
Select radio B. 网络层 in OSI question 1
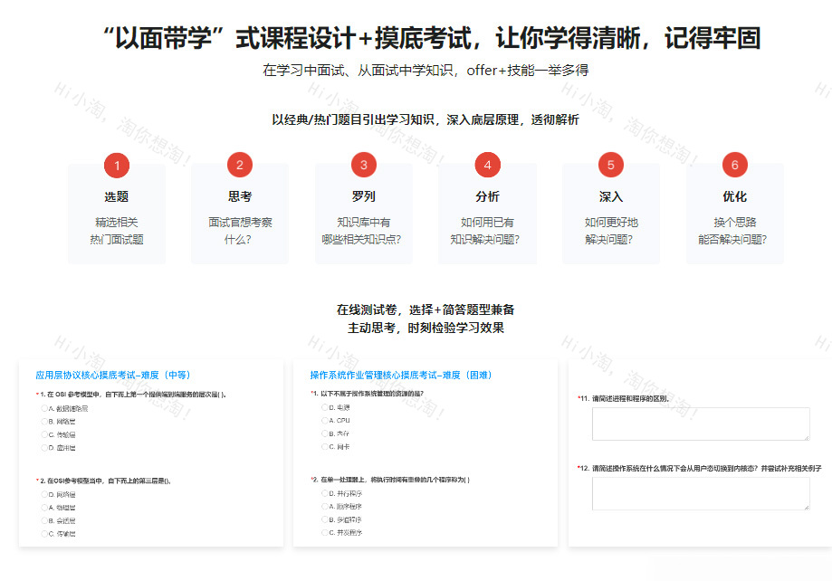(44, 422)
